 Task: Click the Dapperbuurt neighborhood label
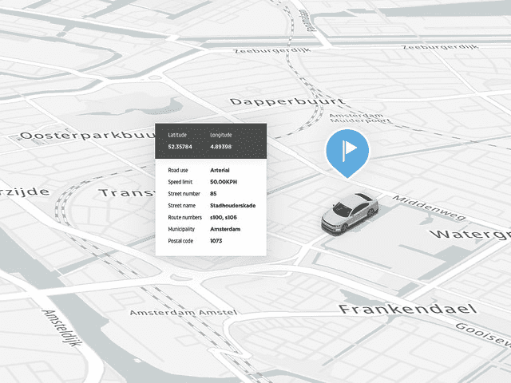[x=286, y=102]
